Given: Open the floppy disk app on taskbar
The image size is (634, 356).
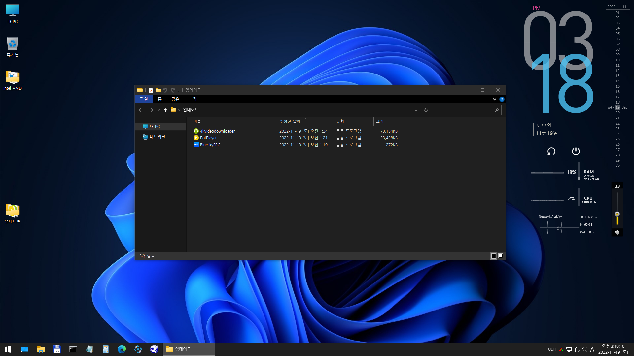Looking at the screenshot, I should (57, 349).
